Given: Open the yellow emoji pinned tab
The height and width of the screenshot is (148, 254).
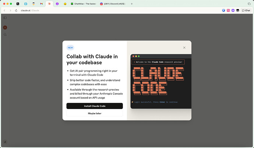Looking at the screenshot, I should [x=65, y=4].
